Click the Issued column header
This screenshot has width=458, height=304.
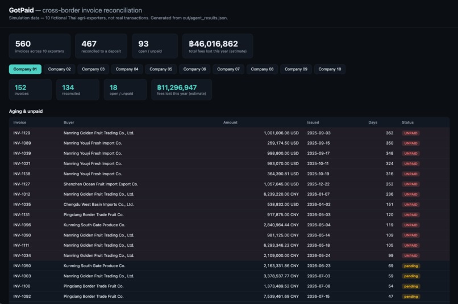[313, 123]
